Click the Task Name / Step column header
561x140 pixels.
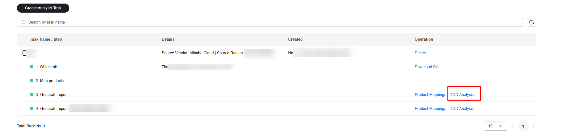tap(46, 39)
